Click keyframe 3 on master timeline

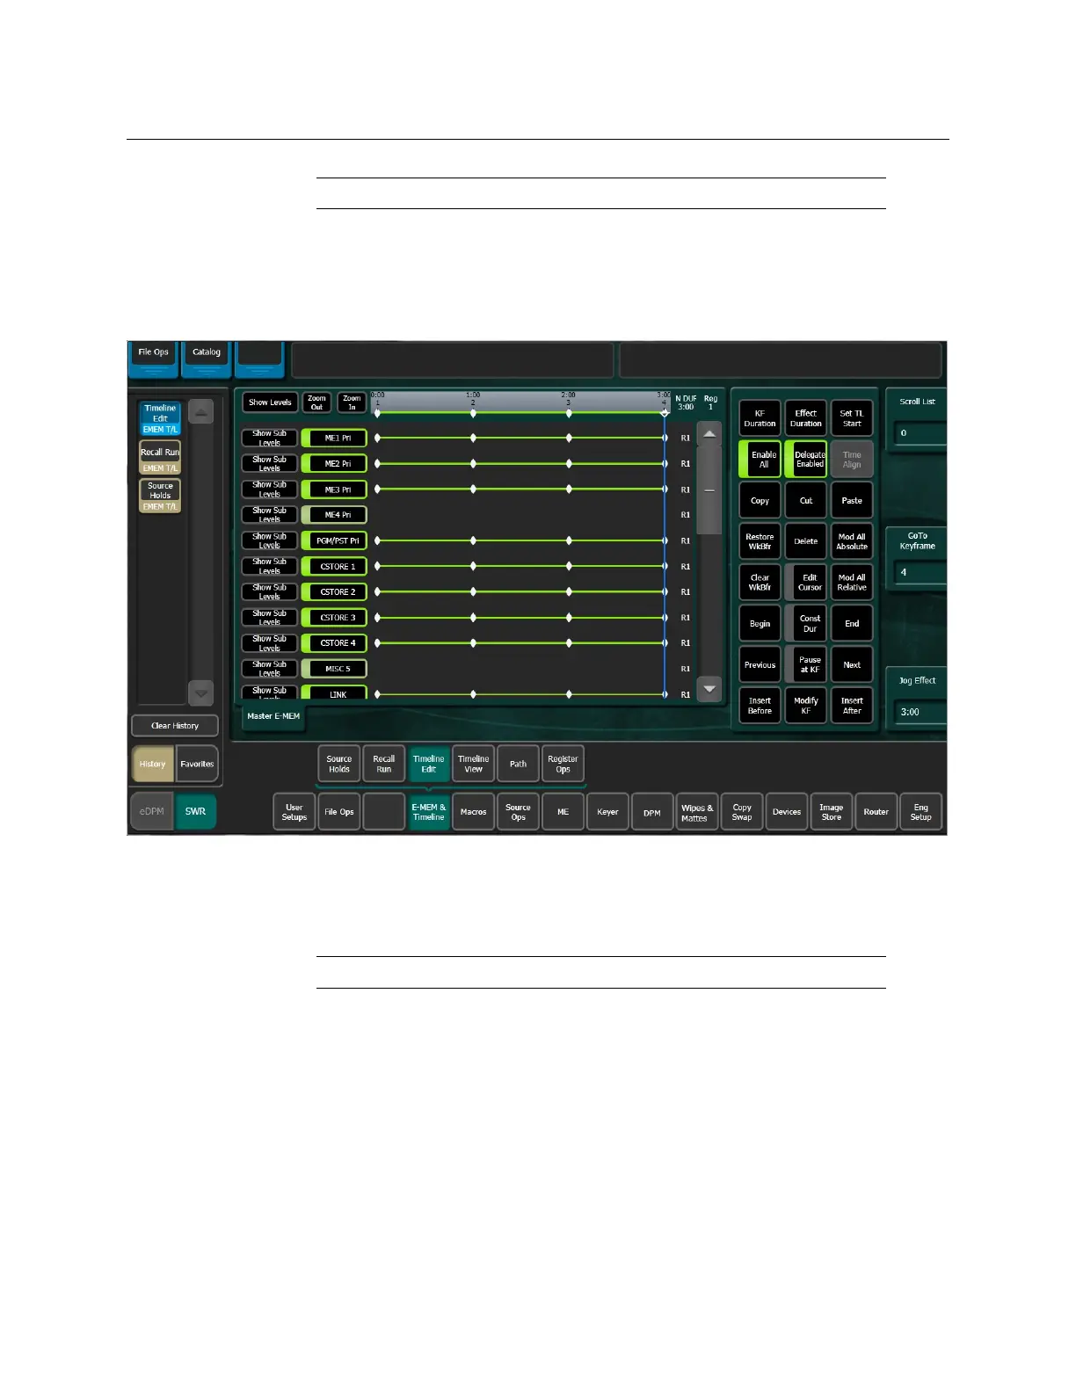pyautogui.click(x=569, y=413)
